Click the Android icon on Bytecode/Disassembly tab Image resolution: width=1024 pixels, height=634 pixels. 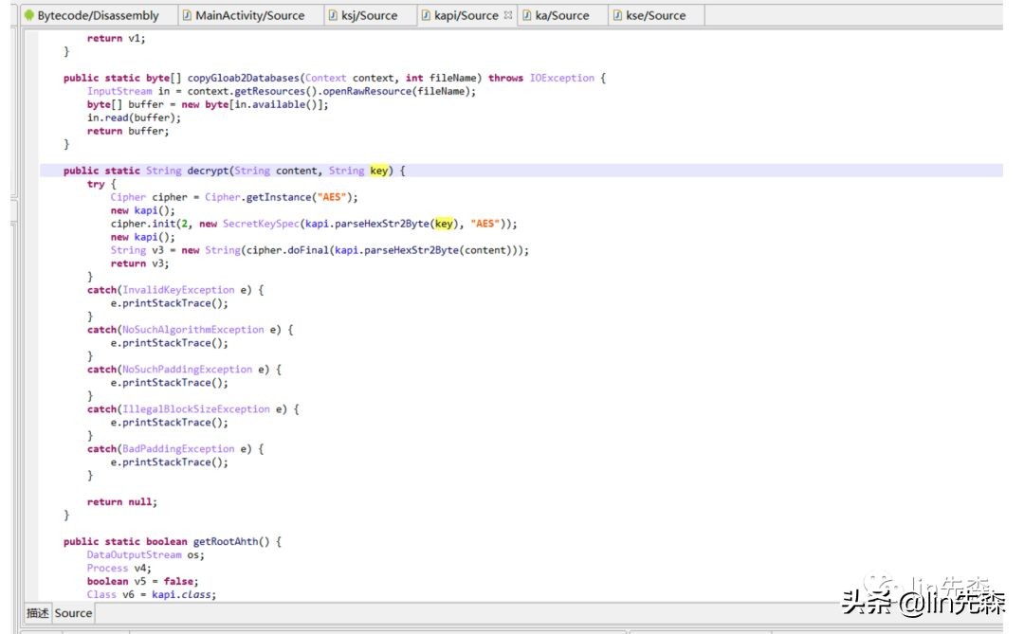tap(28, 15)
